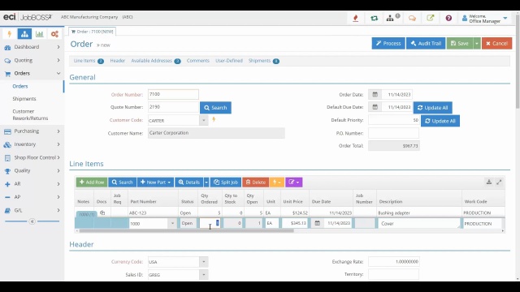This screenshot has height=292, width=520.
Task: Click the download icon above line items grid
Action: [489, 182]
